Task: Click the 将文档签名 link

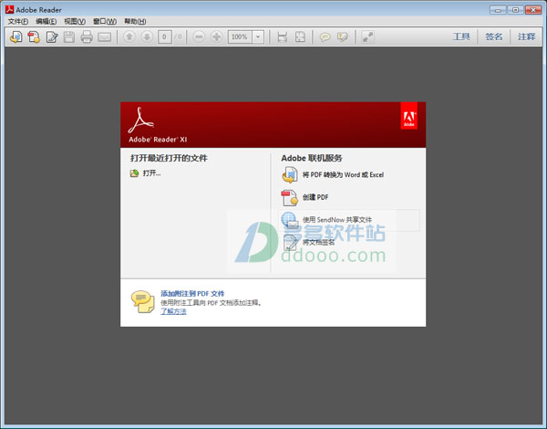Action: pos(318,242)
